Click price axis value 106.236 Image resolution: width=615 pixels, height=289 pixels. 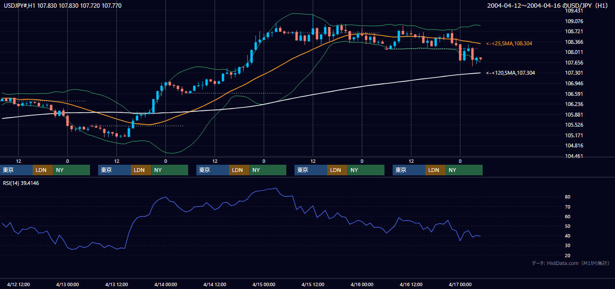574,104
